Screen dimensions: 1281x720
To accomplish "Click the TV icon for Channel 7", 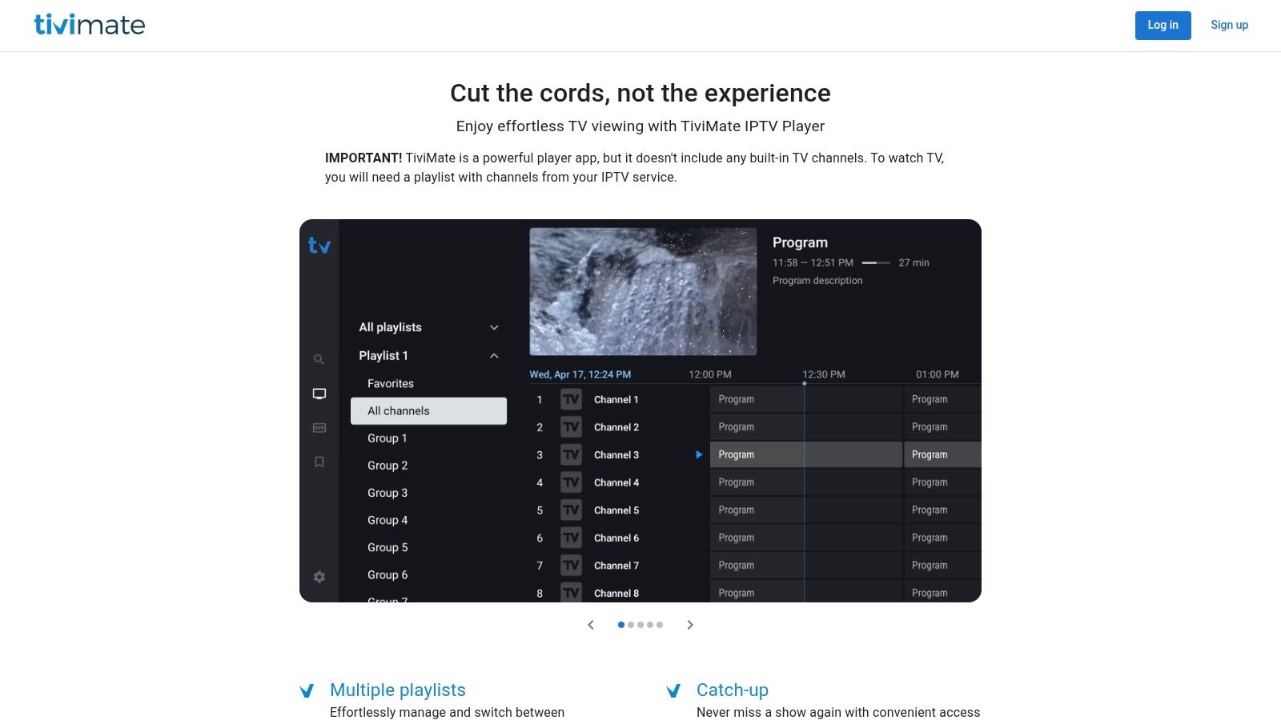I will coord(571,566).
